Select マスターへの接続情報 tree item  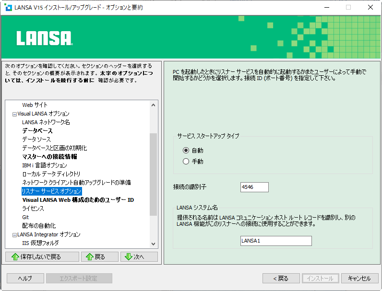pyautogui.click(x=50, y=157)
